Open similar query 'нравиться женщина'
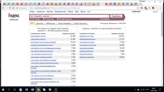 pyautogui.click(x=87, y=57)
